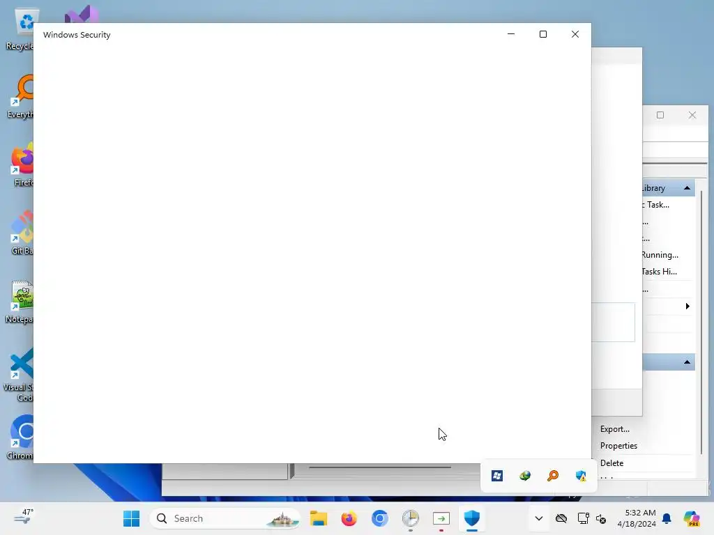Switch to Task Scheduler clock icon in taskbar

[410, 518]
